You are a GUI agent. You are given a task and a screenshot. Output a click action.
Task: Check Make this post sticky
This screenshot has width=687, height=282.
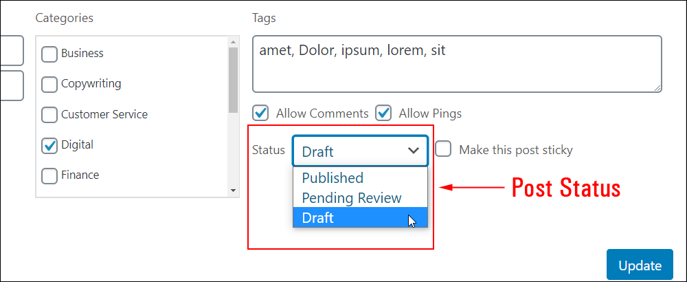click(x=443, y=149)
